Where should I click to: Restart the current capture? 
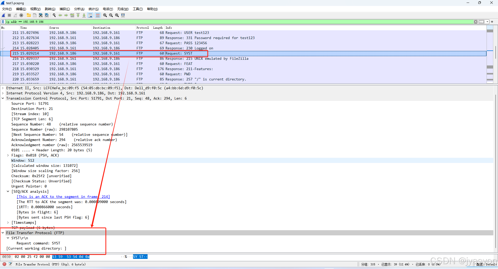(15, 15)
